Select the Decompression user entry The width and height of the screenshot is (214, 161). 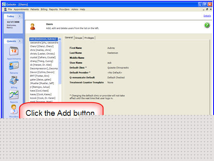click(x=44, y=69)
